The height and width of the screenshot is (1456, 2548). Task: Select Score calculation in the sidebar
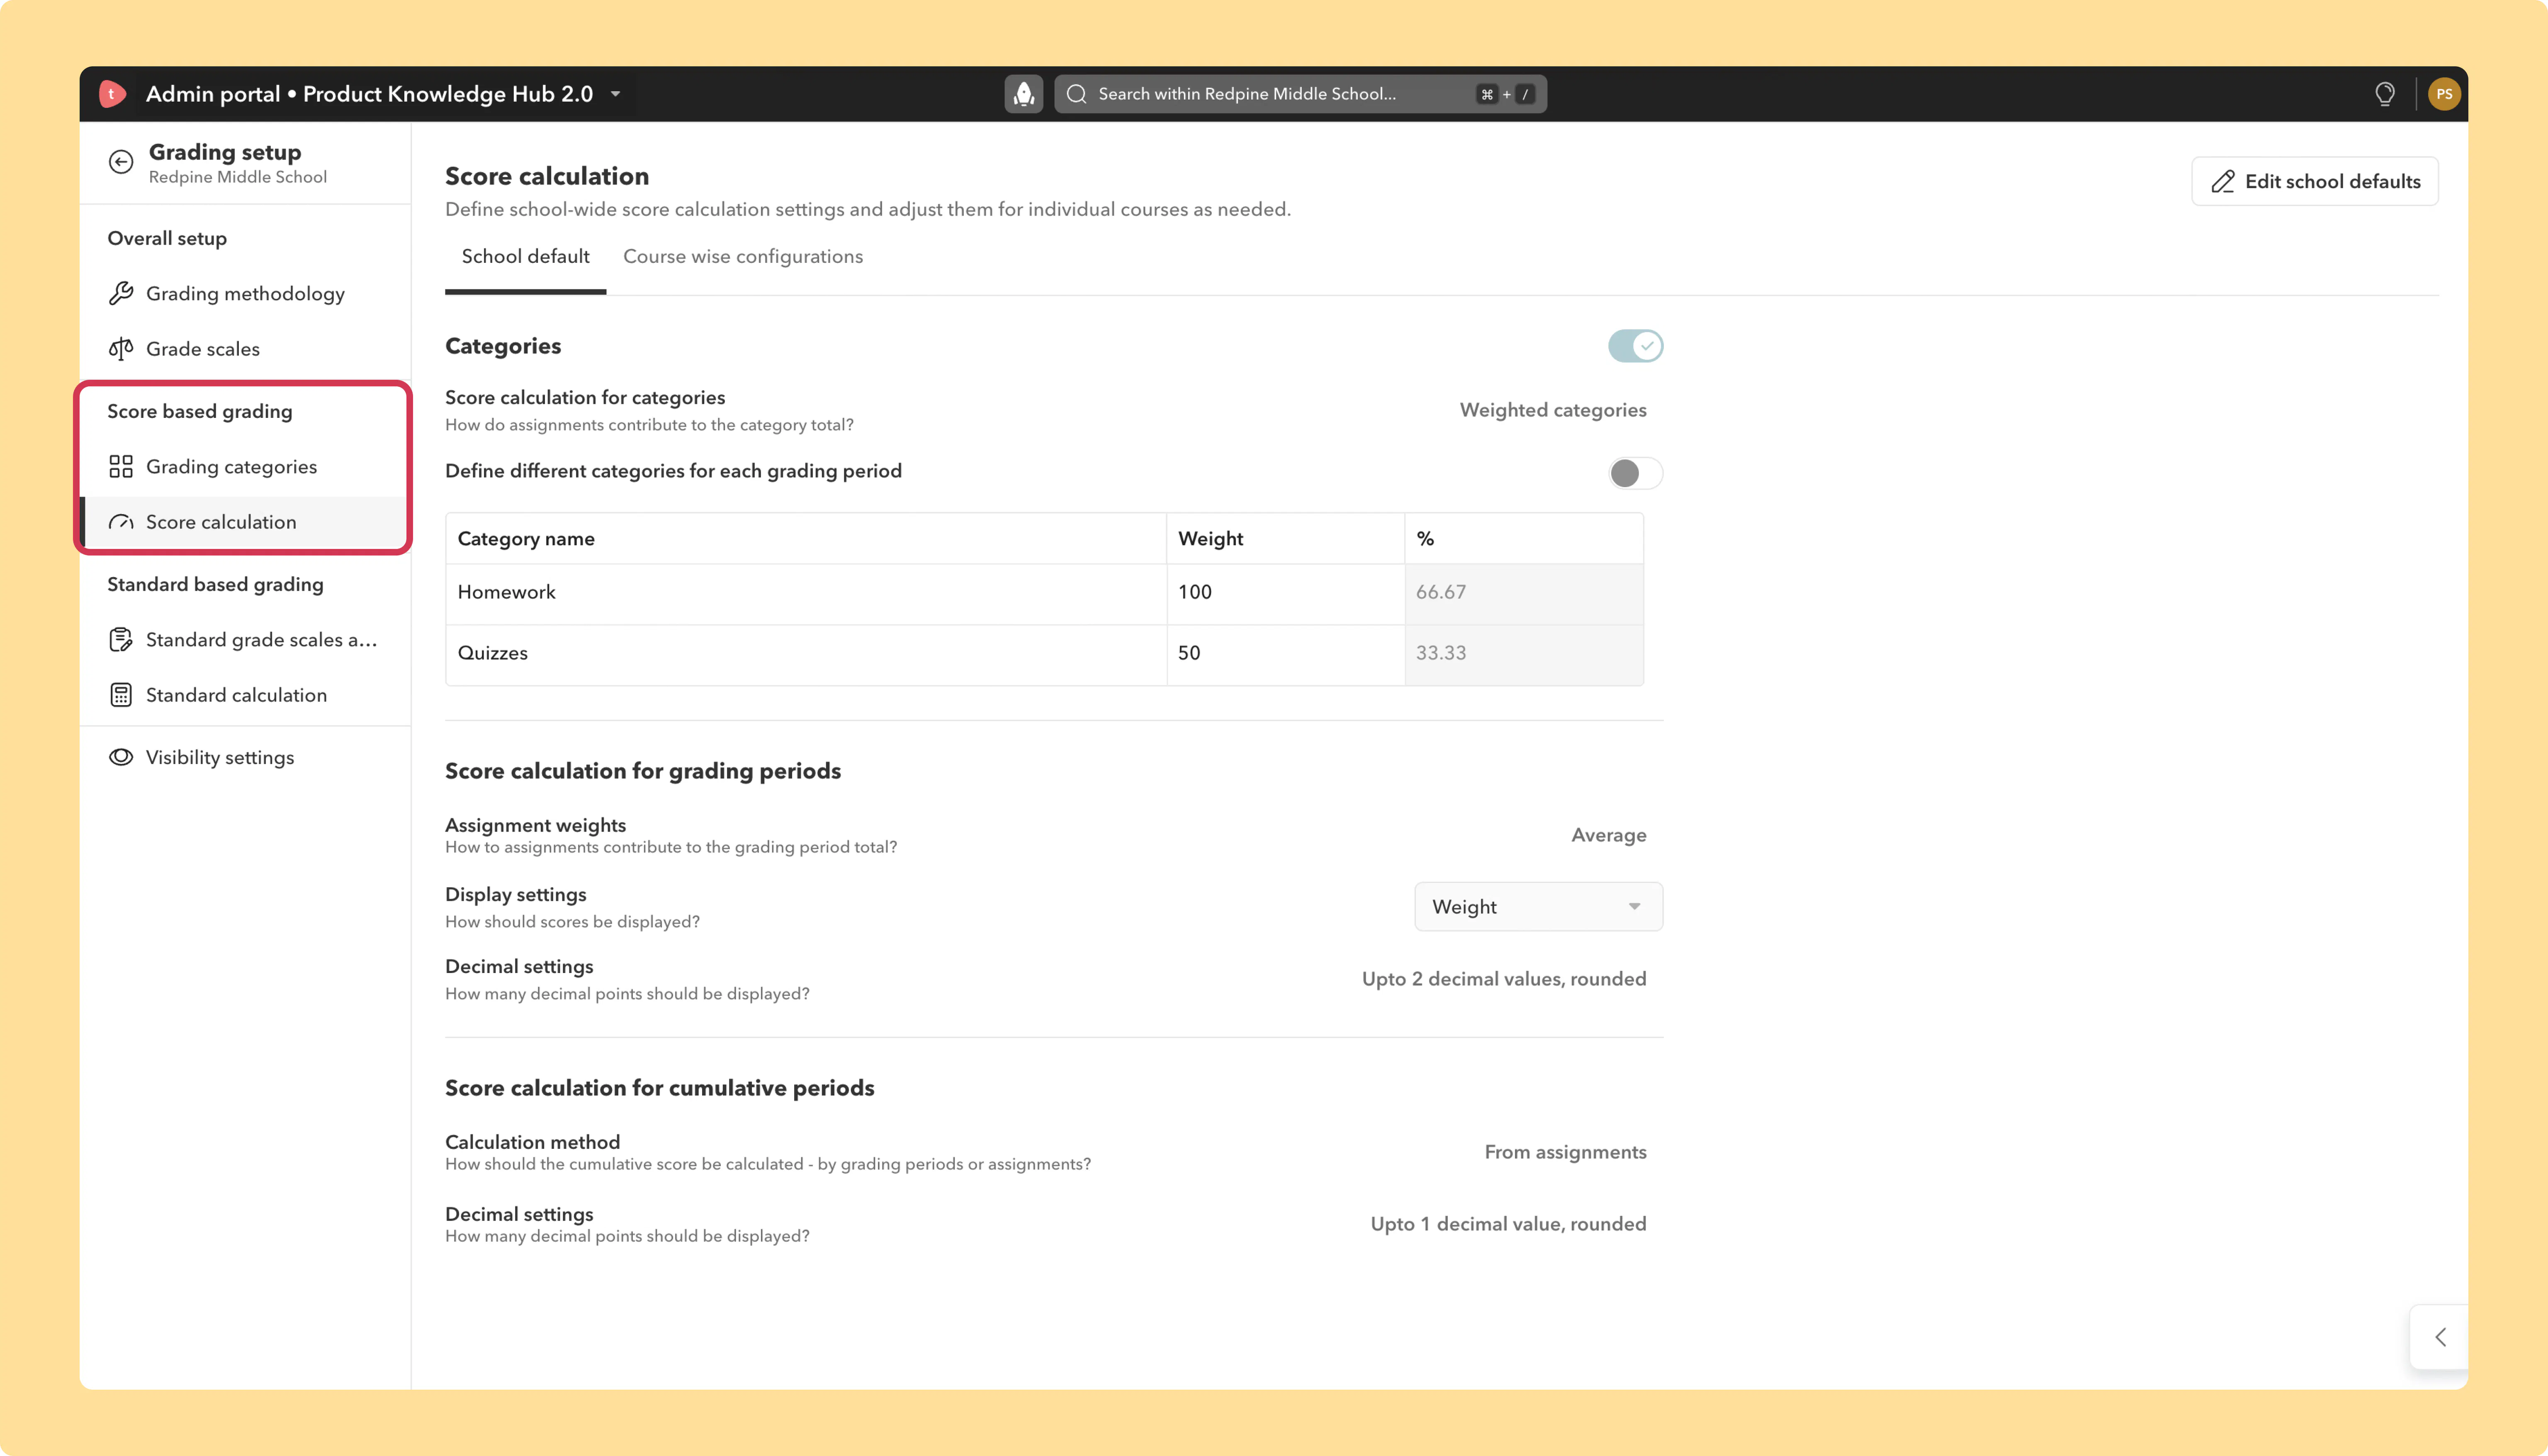[x=245, y=522]
